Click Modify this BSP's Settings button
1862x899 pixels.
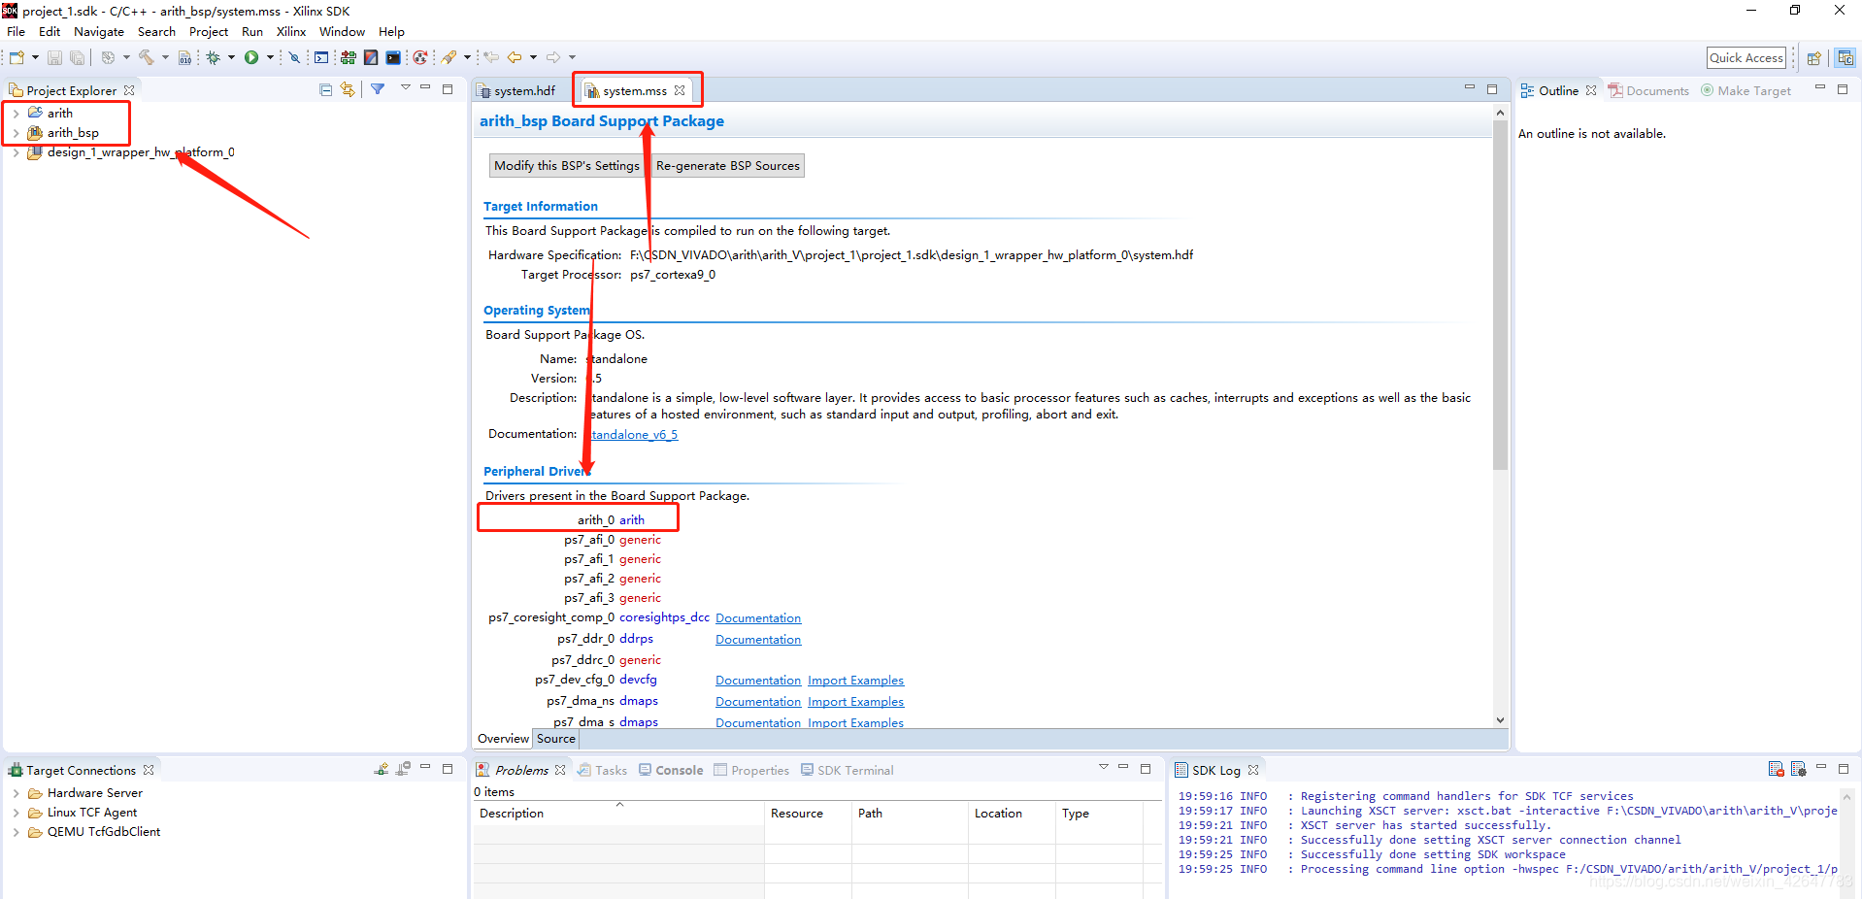(567, 165)
